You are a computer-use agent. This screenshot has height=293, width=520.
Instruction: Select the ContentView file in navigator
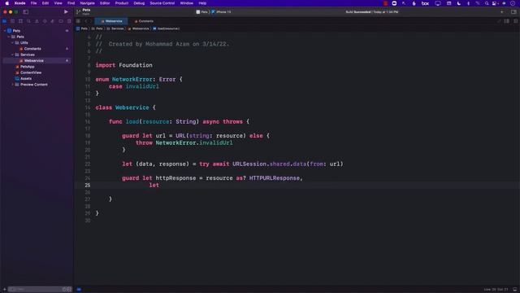[31, 72]
